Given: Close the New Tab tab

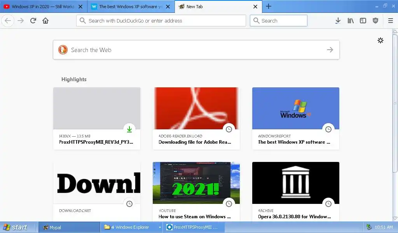Looking at the screenshot, I should click(255, 7).
